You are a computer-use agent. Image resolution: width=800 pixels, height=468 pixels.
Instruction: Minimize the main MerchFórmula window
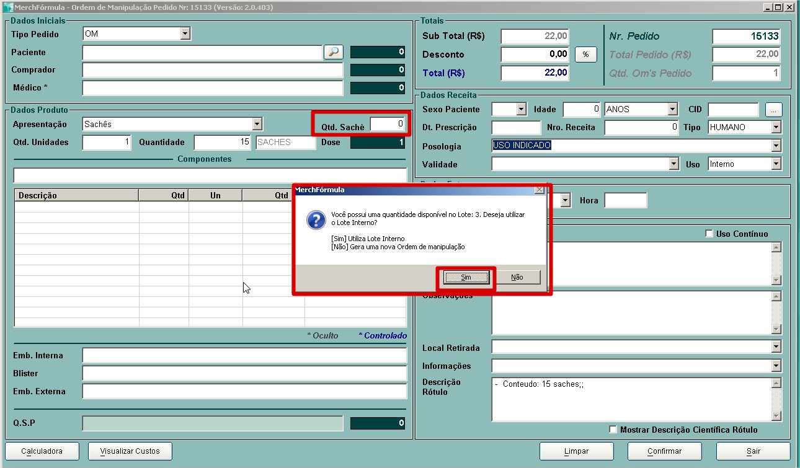(x=768, y=7)
